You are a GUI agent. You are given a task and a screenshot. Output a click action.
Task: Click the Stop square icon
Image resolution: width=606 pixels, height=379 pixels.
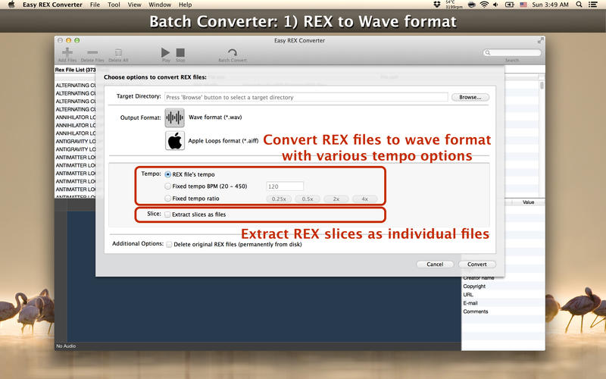pyautogui.click(x=180, y=52)
